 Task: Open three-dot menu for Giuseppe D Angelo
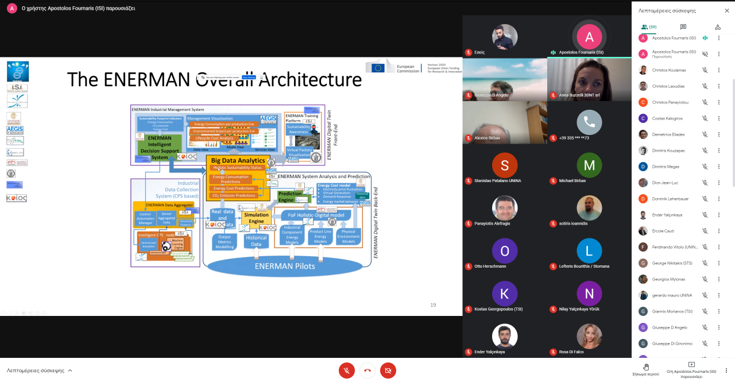click(718, 327)
